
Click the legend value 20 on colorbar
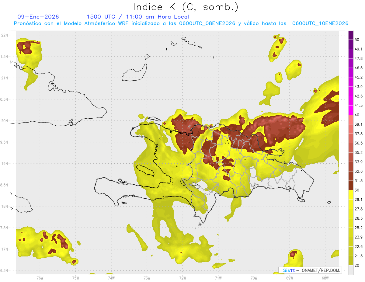[357, 266]
